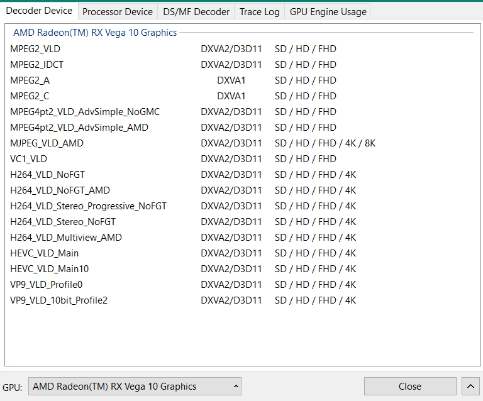
Task: Click the AMD Radeon RX Vega 10 group header
Action: pyautogui.click(x=95, y=33)
